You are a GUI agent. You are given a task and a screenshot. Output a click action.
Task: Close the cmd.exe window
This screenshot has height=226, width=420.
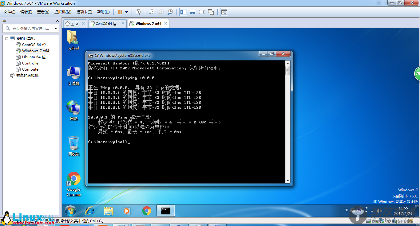[283, 54]
